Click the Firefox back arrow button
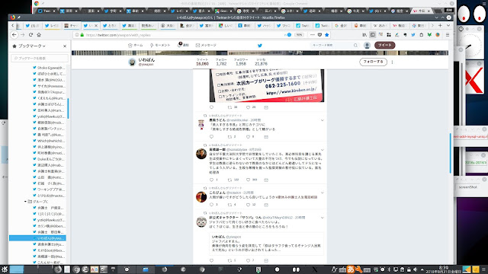 (14, 35)
